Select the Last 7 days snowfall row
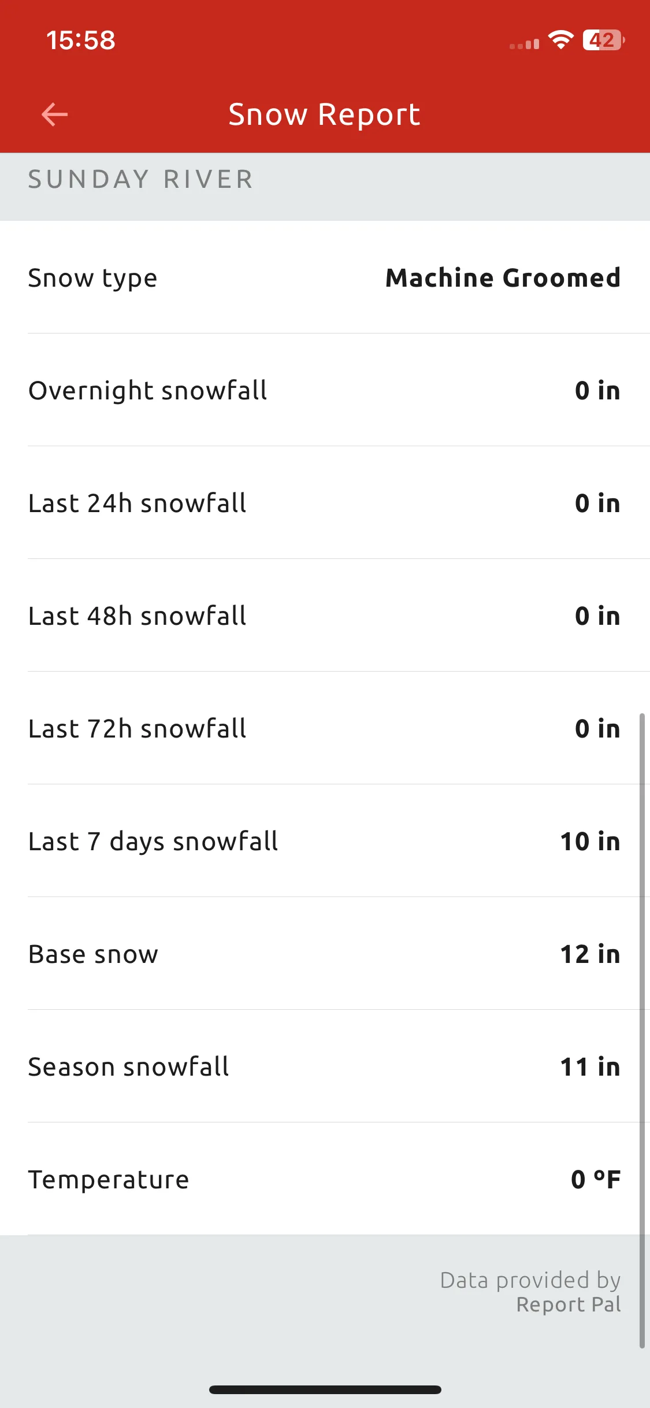This screenshot has width=650, height=1408. (x=325, y=841)
